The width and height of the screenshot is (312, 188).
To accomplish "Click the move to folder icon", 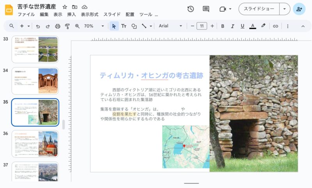I will pyautogui.click(x=74, y=7).
